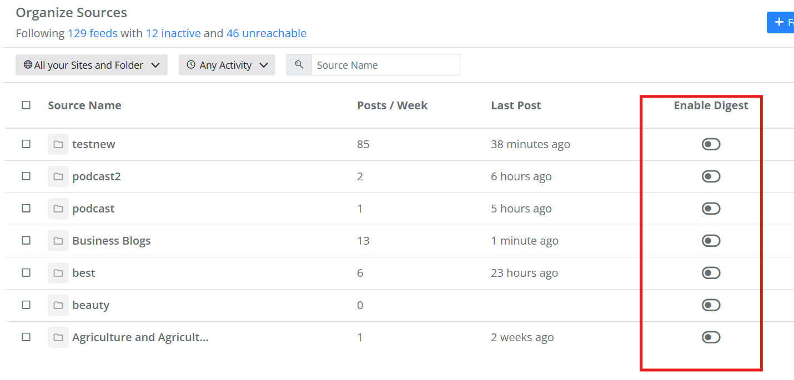Viewport: 794px width, 380px height.
Task: Expand the Any Activity filter dropdown
Action: pos(227,65)
